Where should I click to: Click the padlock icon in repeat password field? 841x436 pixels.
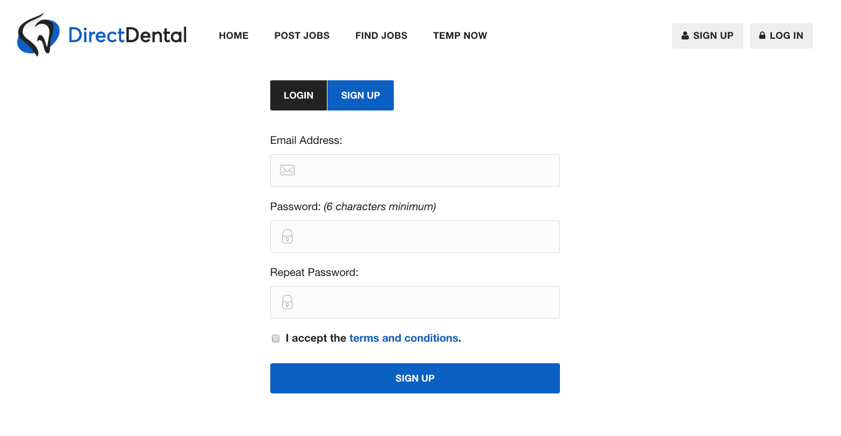pos(287,302)
